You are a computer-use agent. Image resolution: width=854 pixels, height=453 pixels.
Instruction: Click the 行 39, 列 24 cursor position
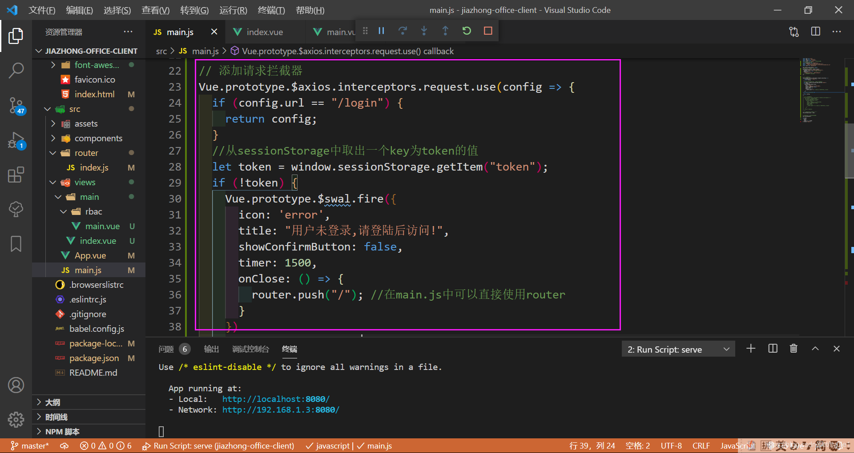[x=592, y=445]
